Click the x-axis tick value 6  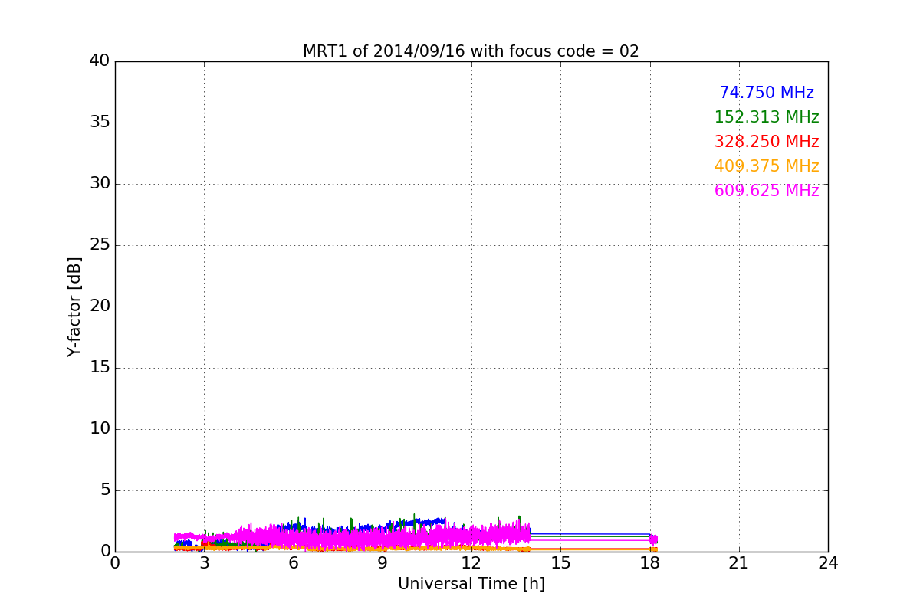(294, 563)
